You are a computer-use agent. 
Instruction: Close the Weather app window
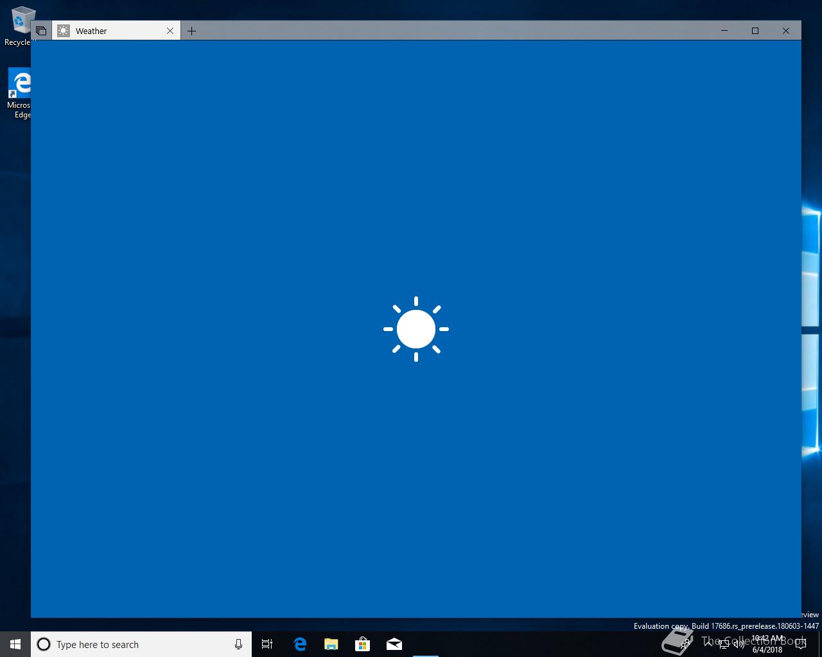(x=786, y=31)
